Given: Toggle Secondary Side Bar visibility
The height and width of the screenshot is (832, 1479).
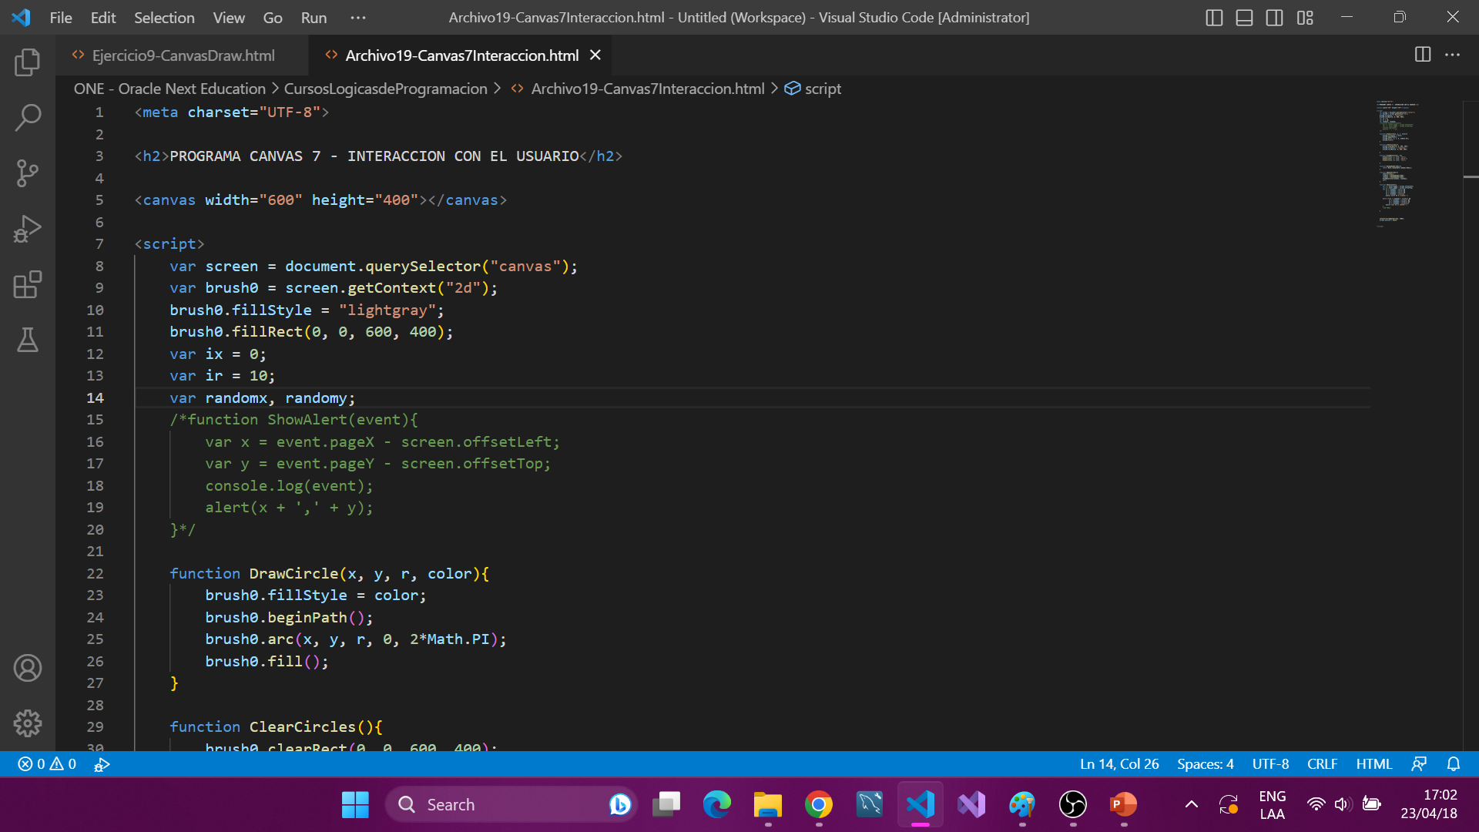Looking at the screenshot, I should (1275, 17).
